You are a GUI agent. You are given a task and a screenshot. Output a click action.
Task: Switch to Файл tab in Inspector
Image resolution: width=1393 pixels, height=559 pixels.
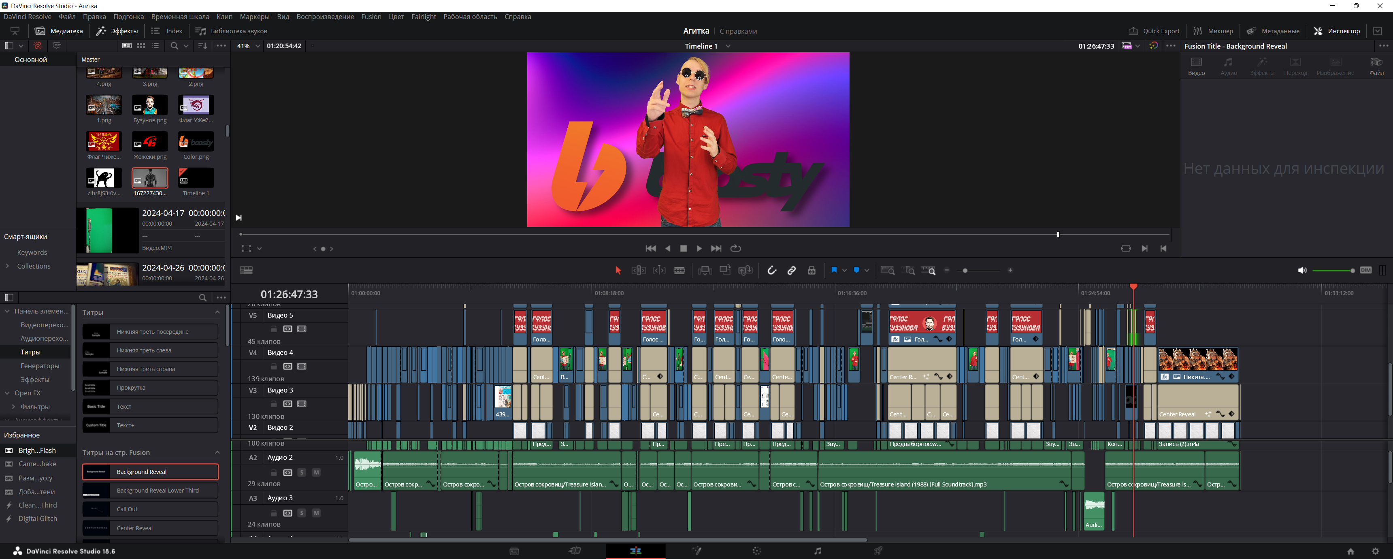coord(1376,66)
